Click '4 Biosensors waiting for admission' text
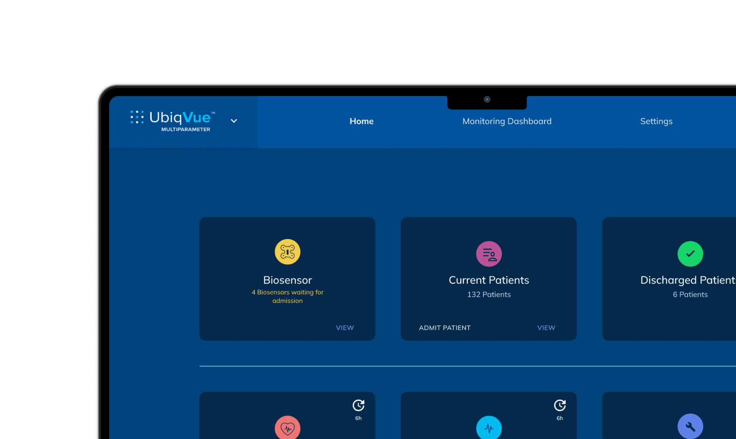This screenshot has height=439, width=736. click(x=288, y=296)
